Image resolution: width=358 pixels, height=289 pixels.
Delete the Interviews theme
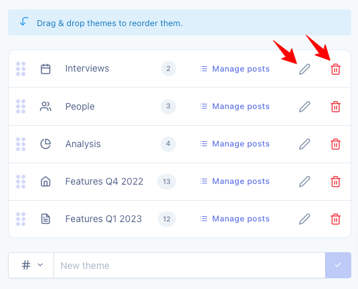click(x=336, y=69)
